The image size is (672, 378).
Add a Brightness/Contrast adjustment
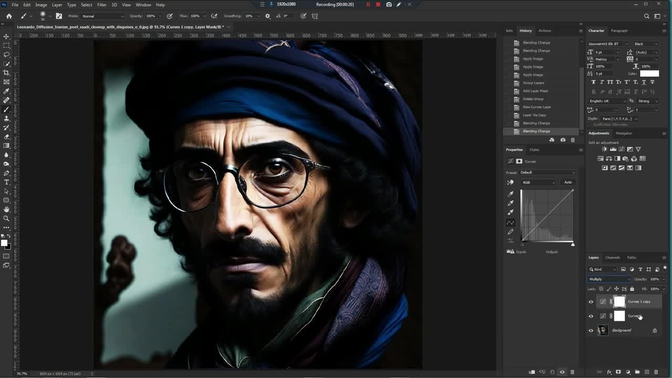point(604,150)
